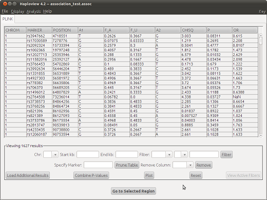Open the Chr dropdown
267x200 pixels.
[x=51, y=154]
